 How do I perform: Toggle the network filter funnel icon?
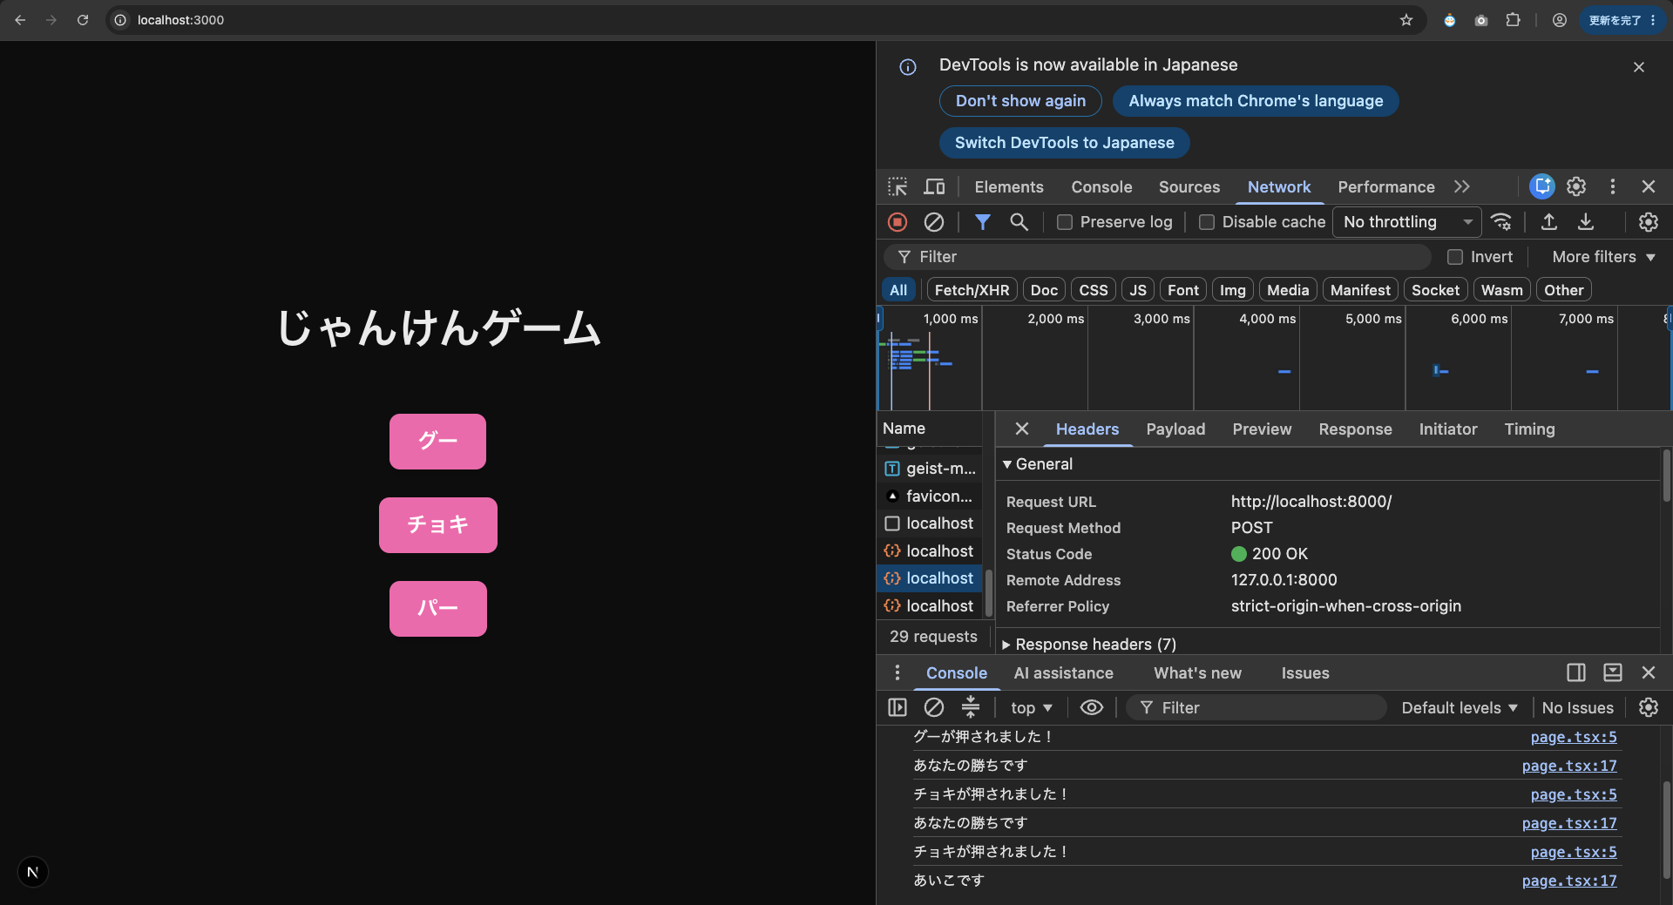coord(982,222)
